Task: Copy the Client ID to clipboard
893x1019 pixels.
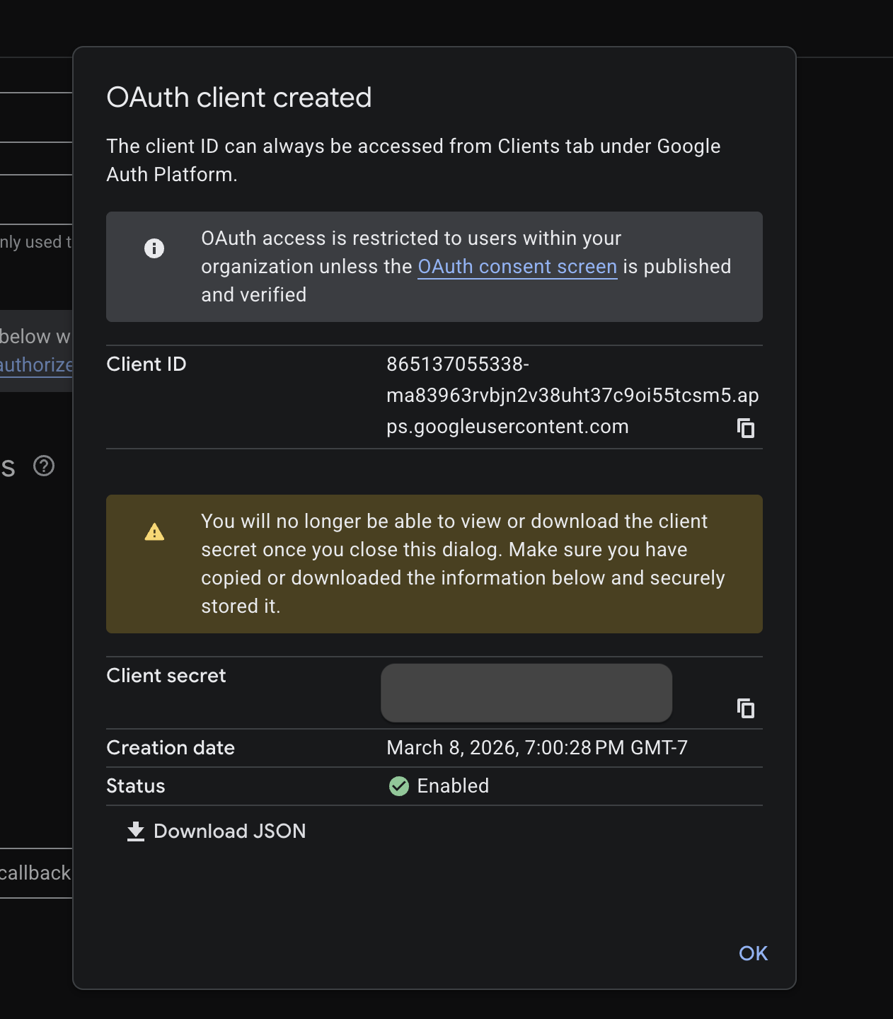Action: pyautogui.click(x=746, y=428)
